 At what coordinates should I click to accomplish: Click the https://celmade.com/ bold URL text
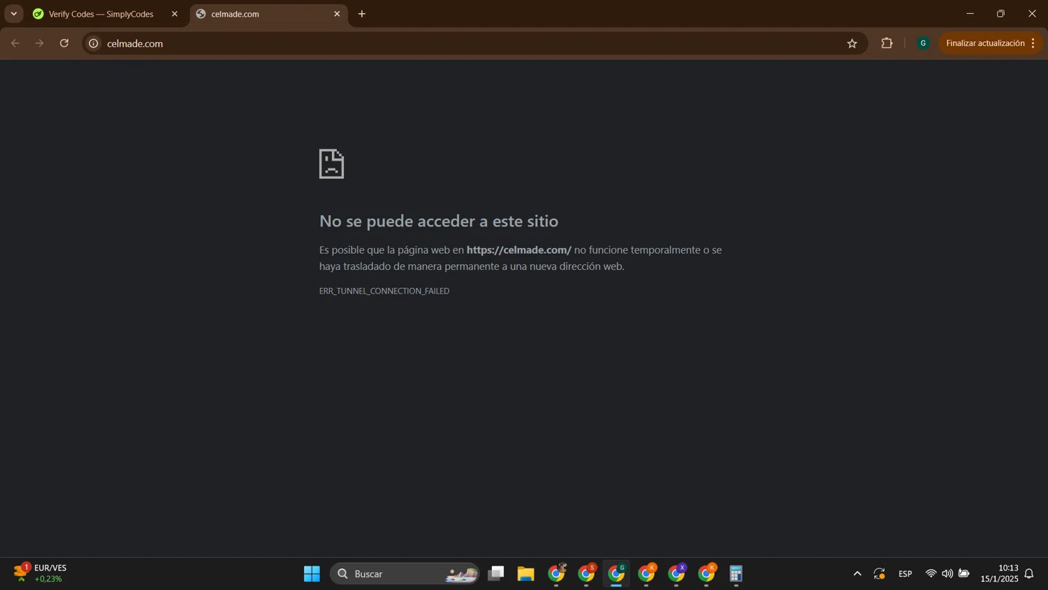(x=519, y=250)
